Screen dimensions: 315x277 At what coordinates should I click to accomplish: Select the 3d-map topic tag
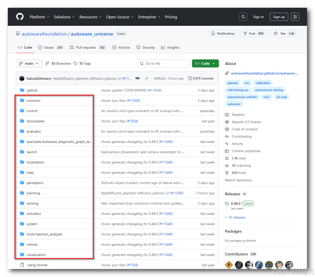pyautogui.click(x=281, y=97)
